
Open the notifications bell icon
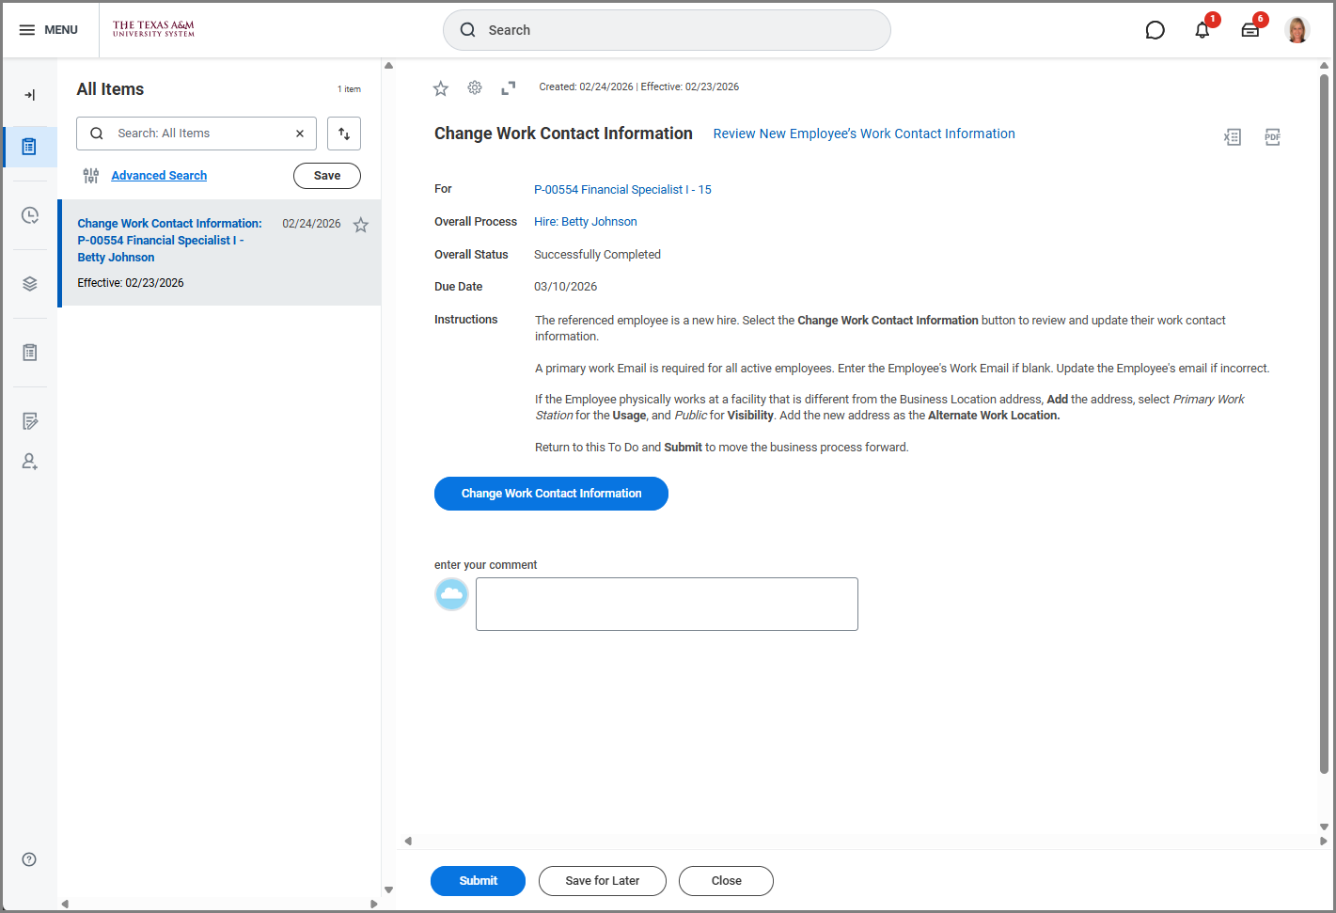click(x=1202, y=30)
